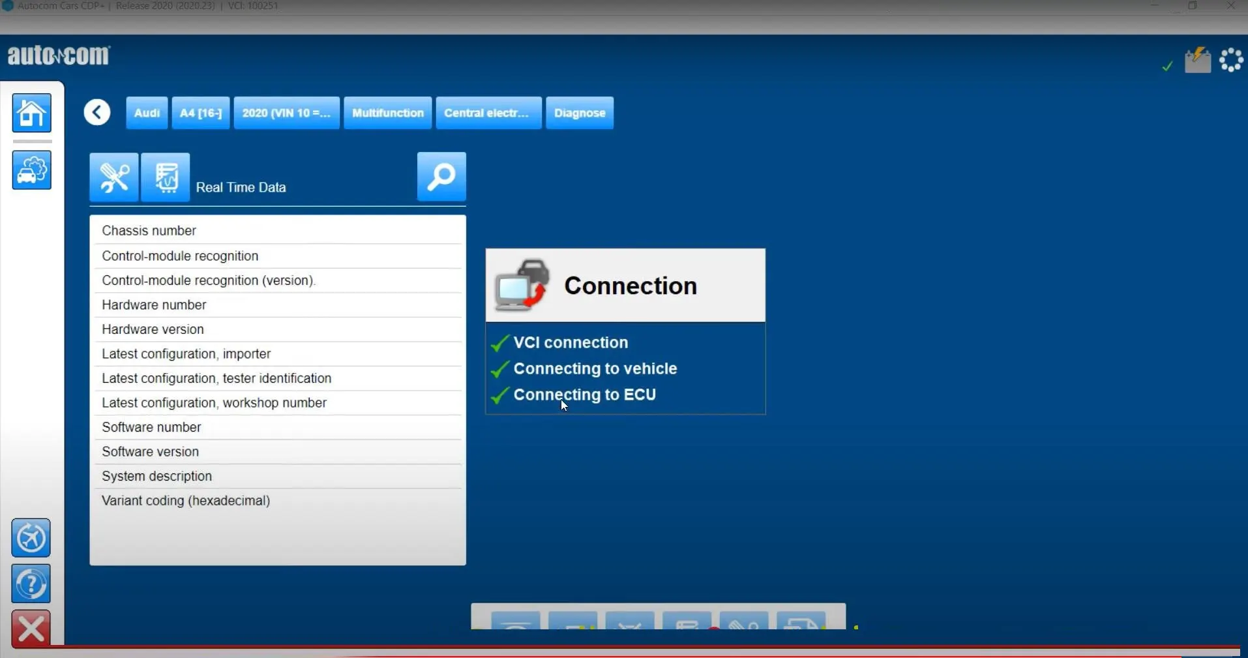Click the green checkmark status icon top right

tap(1167, 65)
